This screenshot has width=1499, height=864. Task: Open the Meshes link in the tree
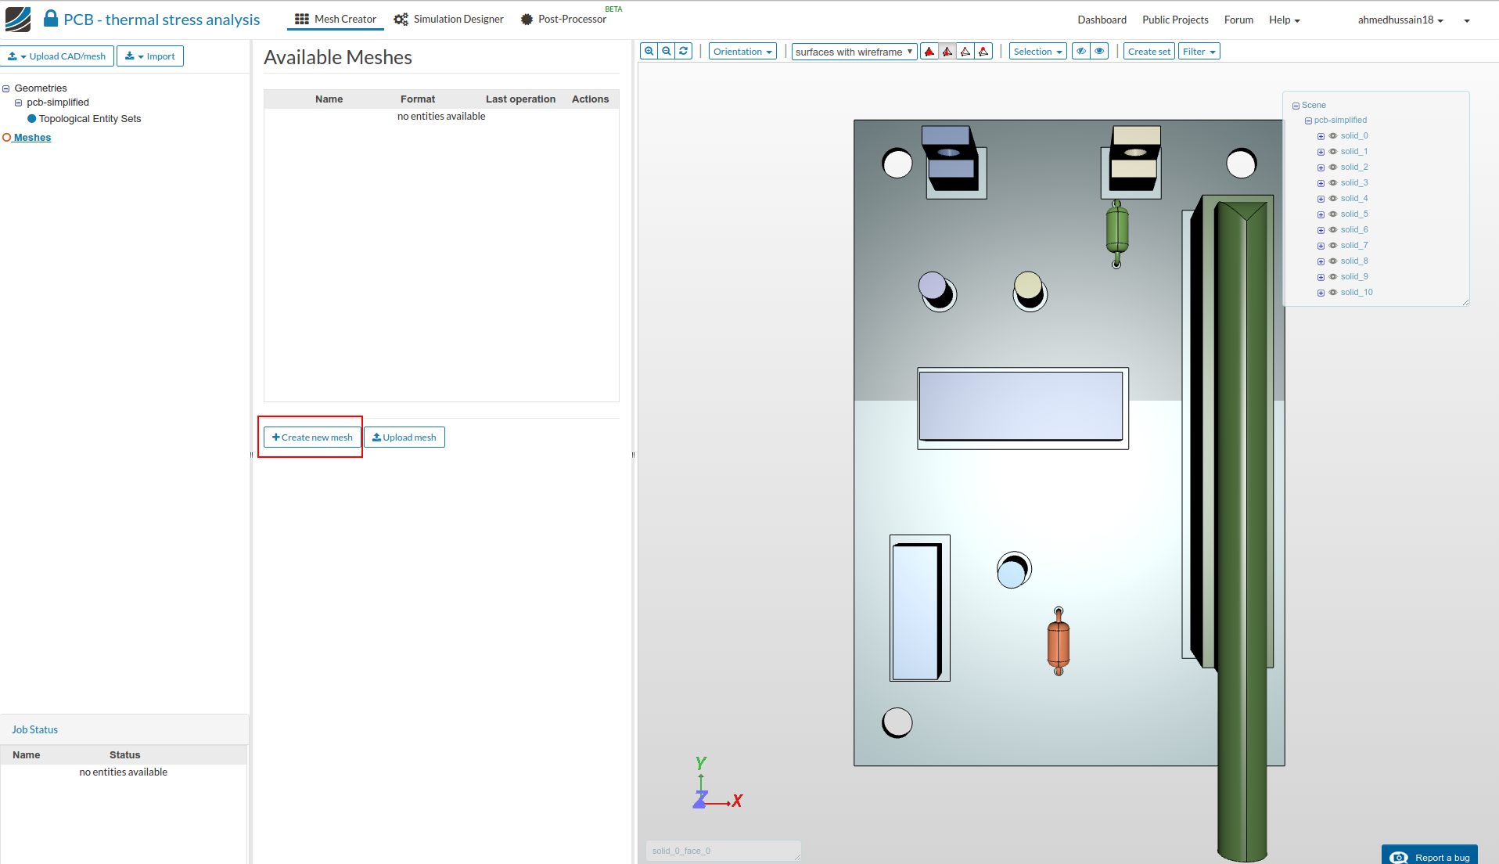32,138
